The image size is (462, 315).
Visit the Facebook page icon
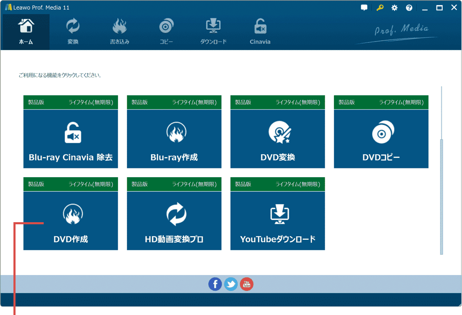215,284
